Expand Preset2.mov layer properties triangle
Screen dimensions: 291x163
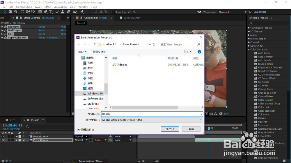pos(17,140)
